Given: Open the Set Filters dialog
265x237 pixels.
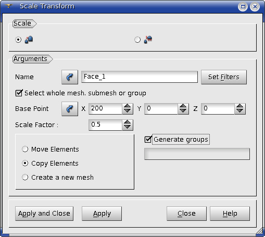Looking at the screenshot, I should (224, 77).
